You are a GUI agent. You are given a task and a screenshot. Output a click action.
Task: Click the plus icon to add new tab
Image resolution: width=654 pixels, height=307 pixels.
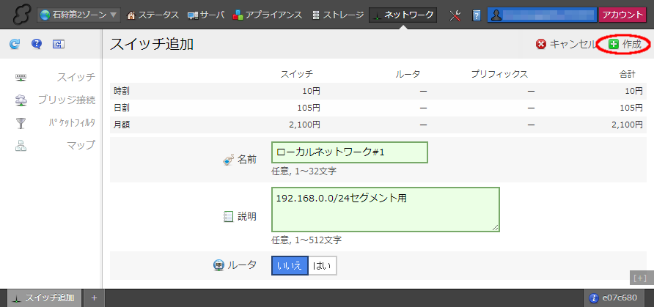click(x=94, y=297)
